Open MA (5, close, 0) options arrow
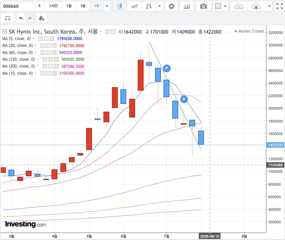Screen dimensions: 285x240 (33, 39)
